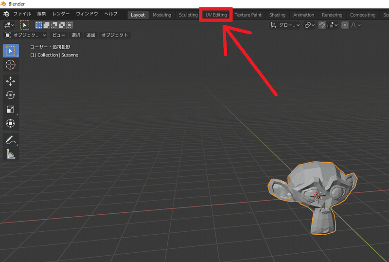Switch to the Animation workspace tab

[303, 15]
